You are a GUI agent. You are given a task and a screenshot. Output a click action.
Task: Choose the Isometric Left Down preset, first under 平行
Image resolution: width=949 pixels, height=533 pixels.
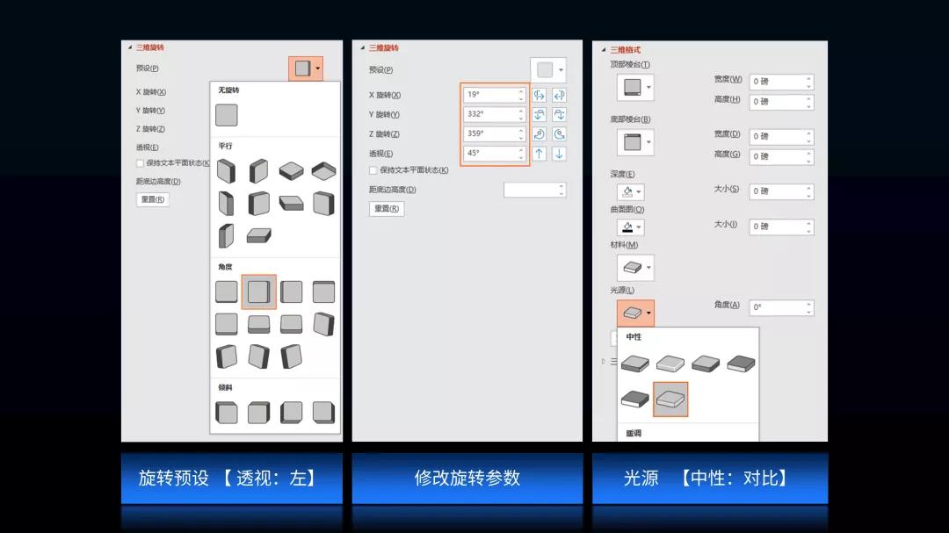click(227, 171)
